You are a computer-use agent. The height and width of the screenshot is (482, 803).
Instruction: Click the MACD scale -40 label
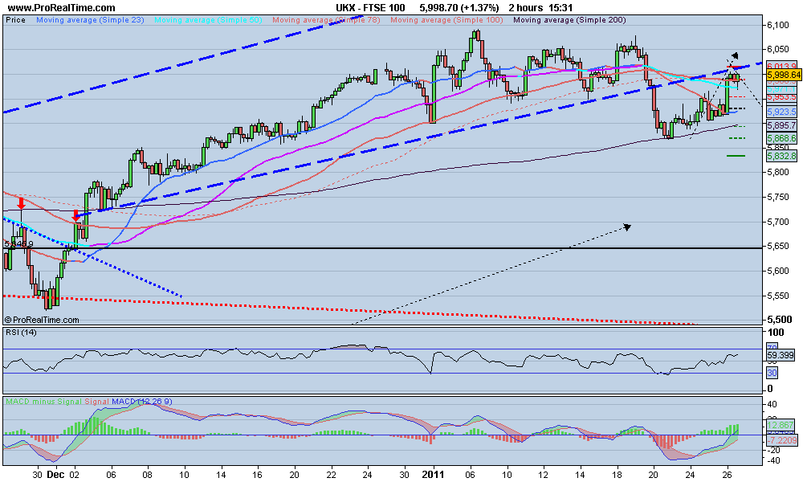click(773, 460)
